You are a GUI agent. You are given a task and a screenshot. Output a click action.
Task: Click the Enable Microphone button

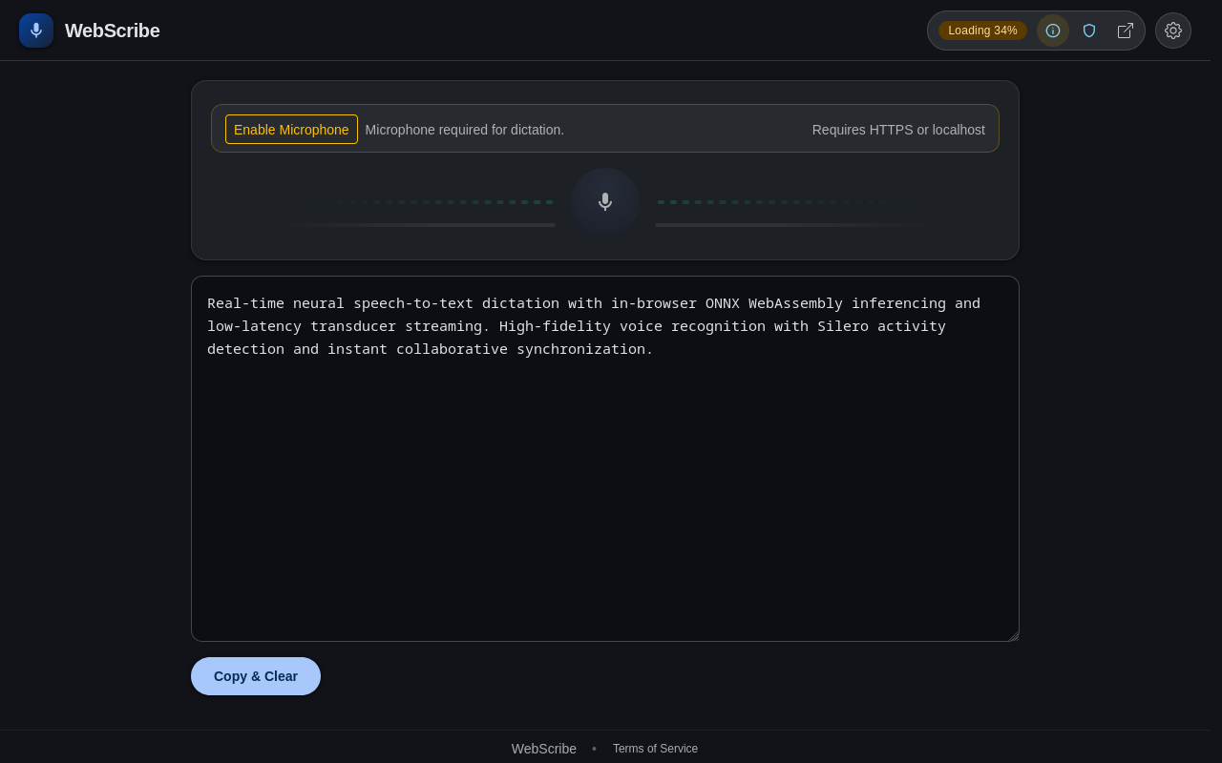pos(291,130)
